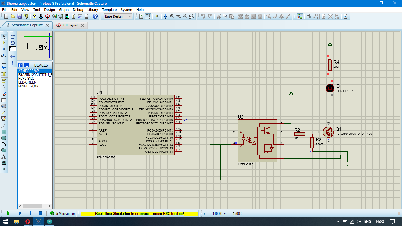Viewport: 402px width, 226px height.
Task: Open the Library menu
Action: point(93,10)
